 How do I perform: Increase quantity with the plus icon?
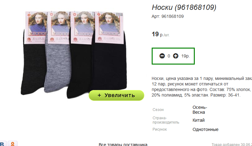[x=175, y=56]
